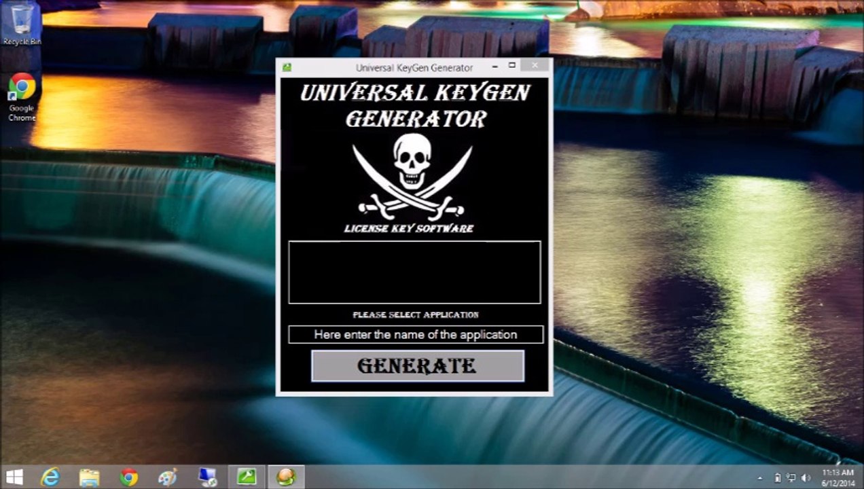This screenshot has width=864, height=489.
Task: Expand the hidden system tray icons arrow
Action: coord(760,478)
